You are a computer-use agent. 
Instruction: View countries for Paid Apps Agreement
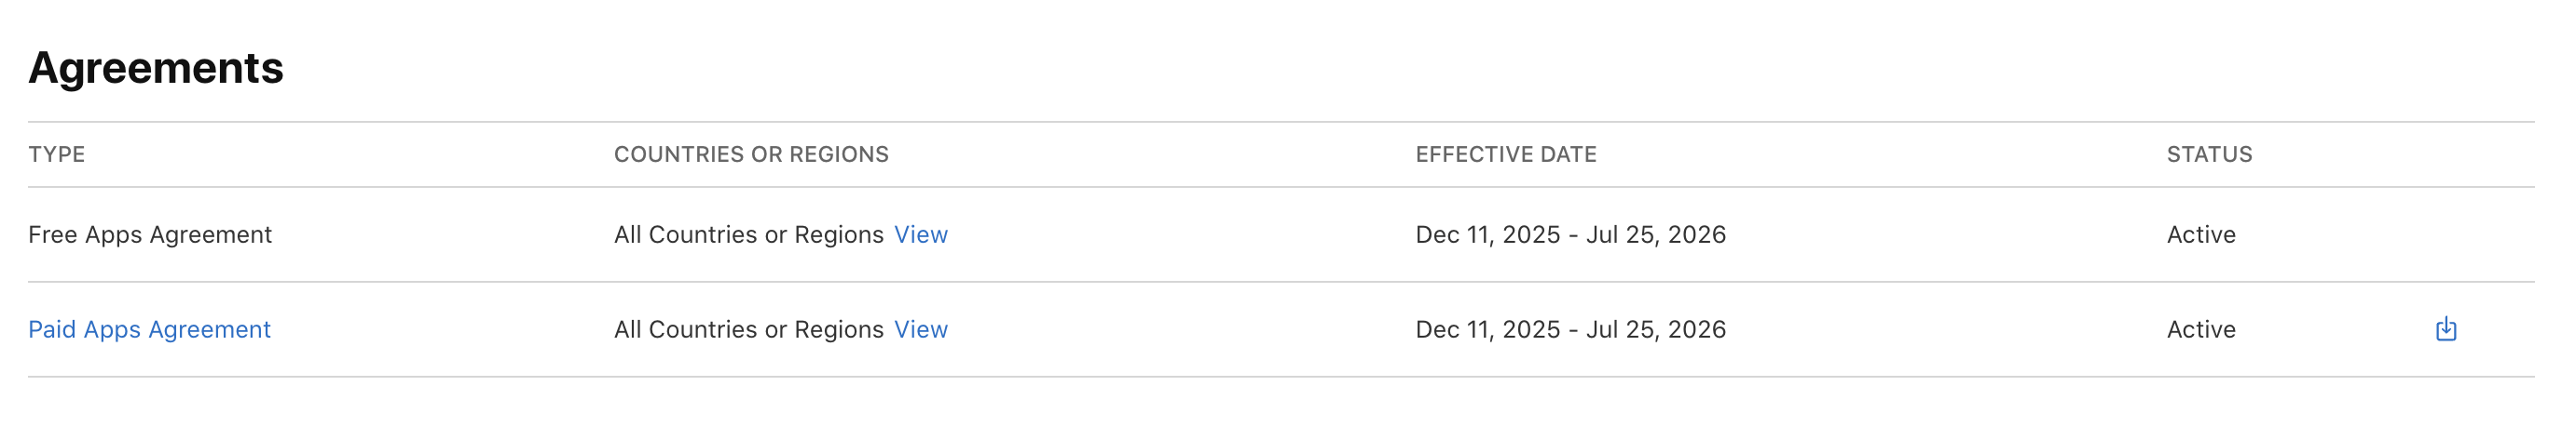pos(920,329)
